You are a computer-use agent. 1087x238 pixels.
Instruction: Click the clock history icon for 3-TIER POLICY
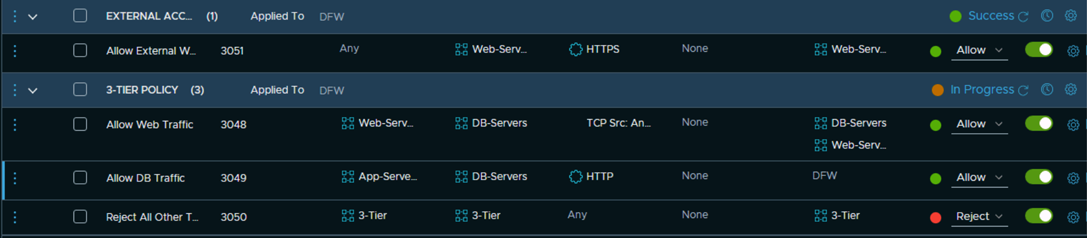click(x=1047, y=90)
